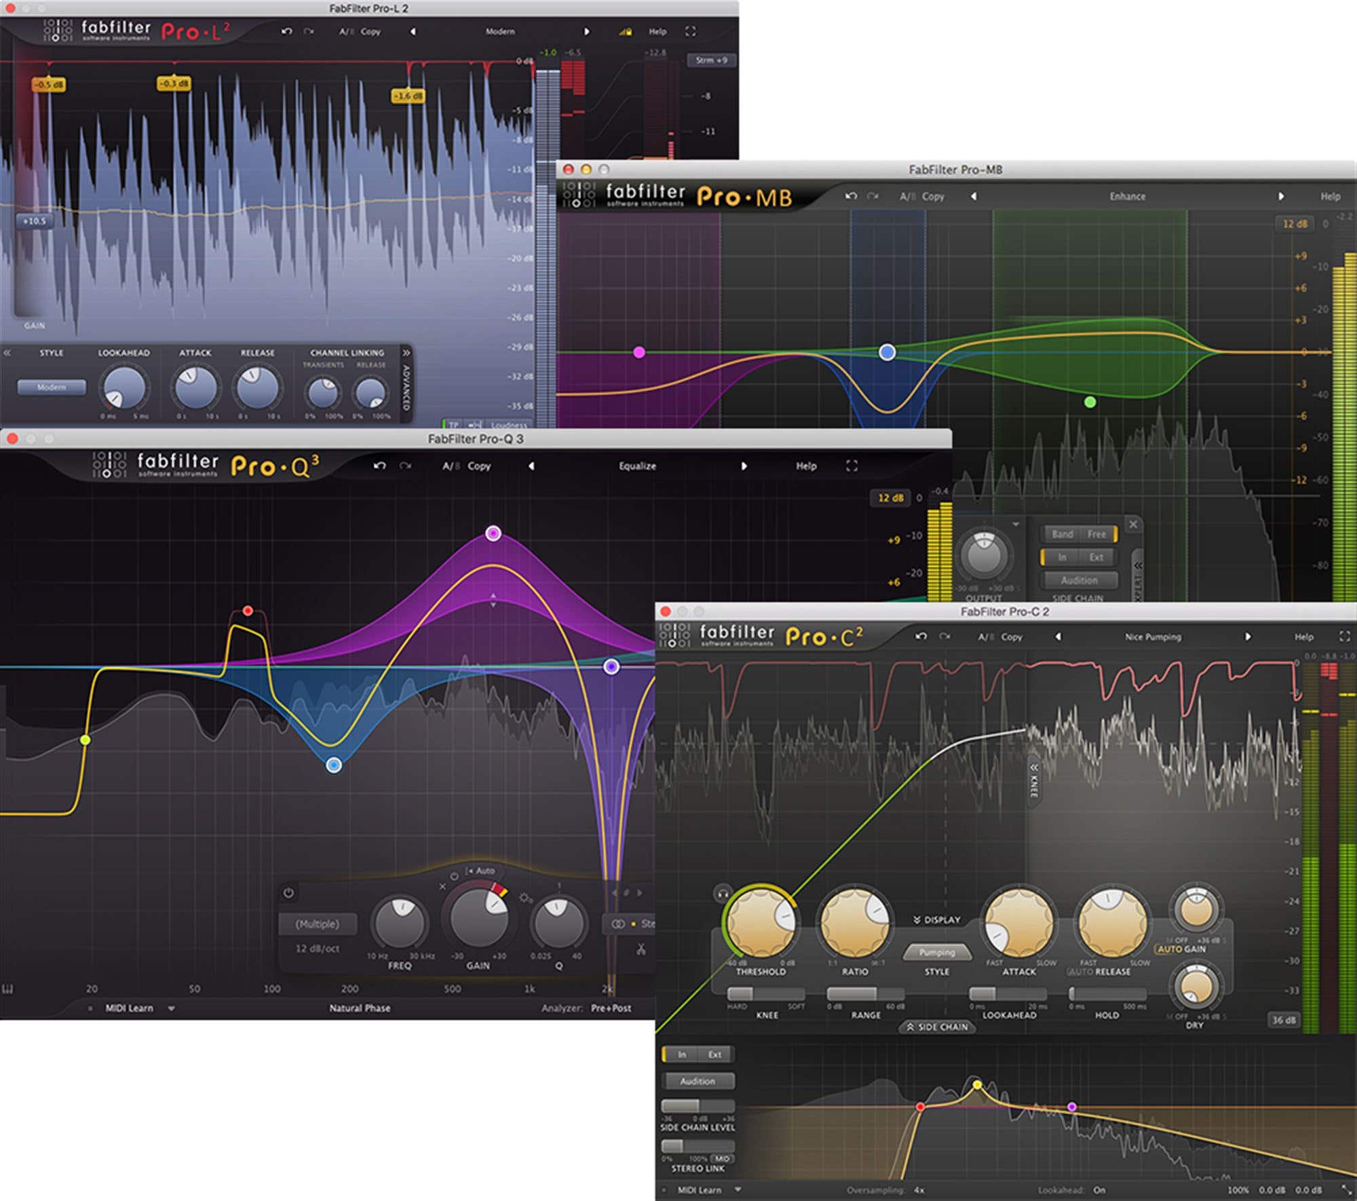The height and width of the screenshot is (1201, 1357).
Task: Click the Strm +9 meter scale button
Action: tap(711, 60)
